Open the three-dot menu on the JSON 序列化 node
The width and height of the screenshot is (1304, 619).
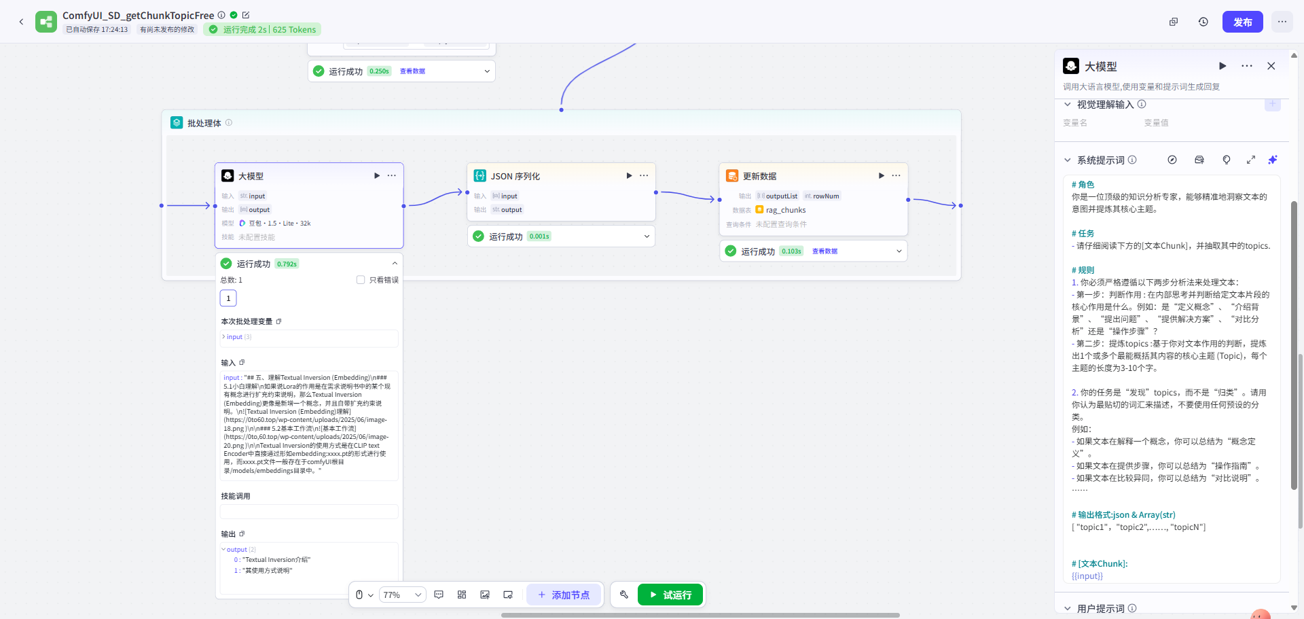(x=644, y=176)
